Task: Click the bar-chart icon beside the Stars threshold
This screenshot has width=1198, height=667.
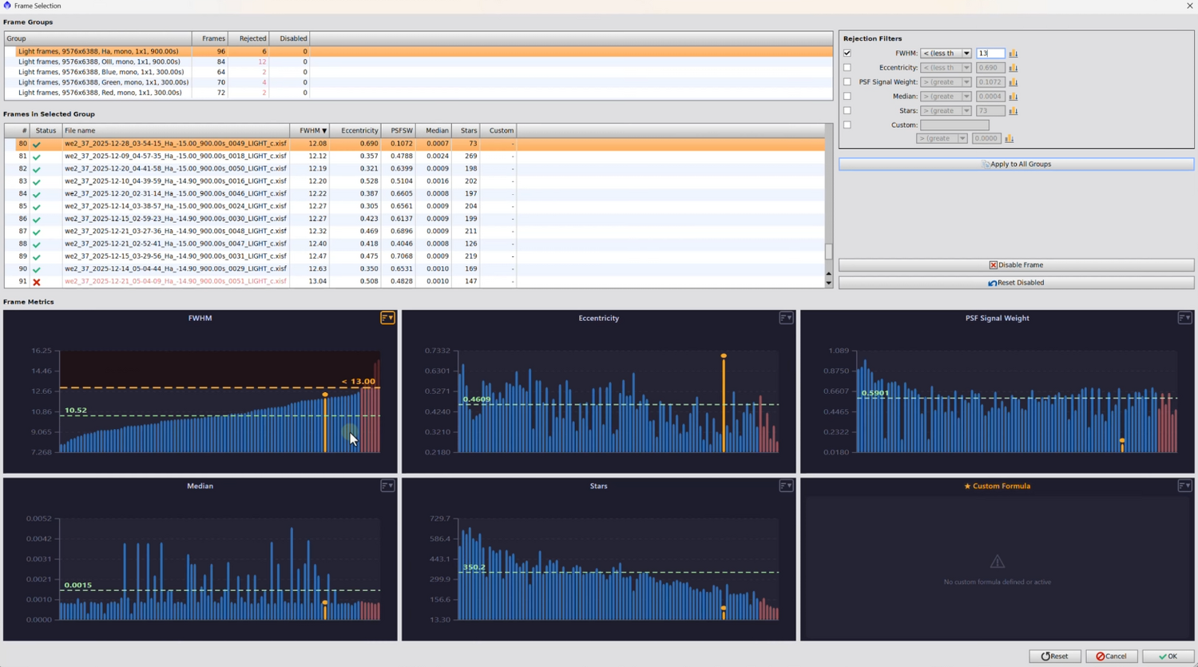Action: click(x=1013, y=111)
